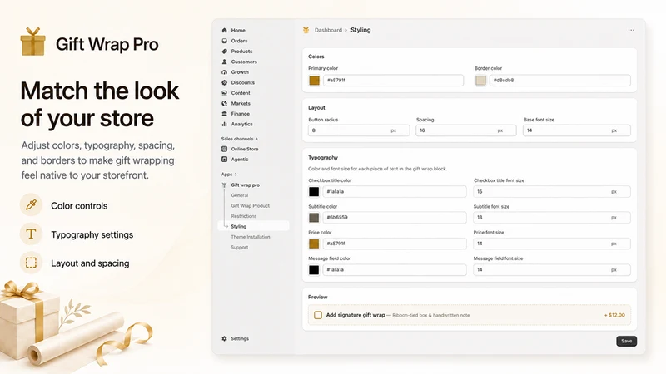The height and width of the screenshot is (374, 666).
Task: Open the Subtitle color swatch
Action: point(314,218)
